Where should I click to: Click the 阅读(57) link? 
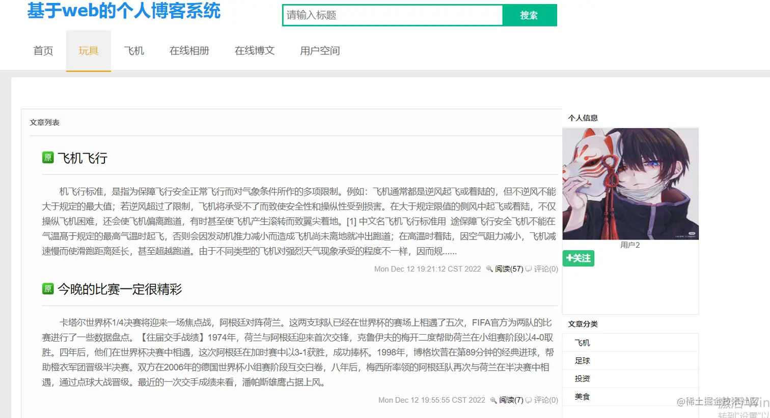[x=509, y=269]
